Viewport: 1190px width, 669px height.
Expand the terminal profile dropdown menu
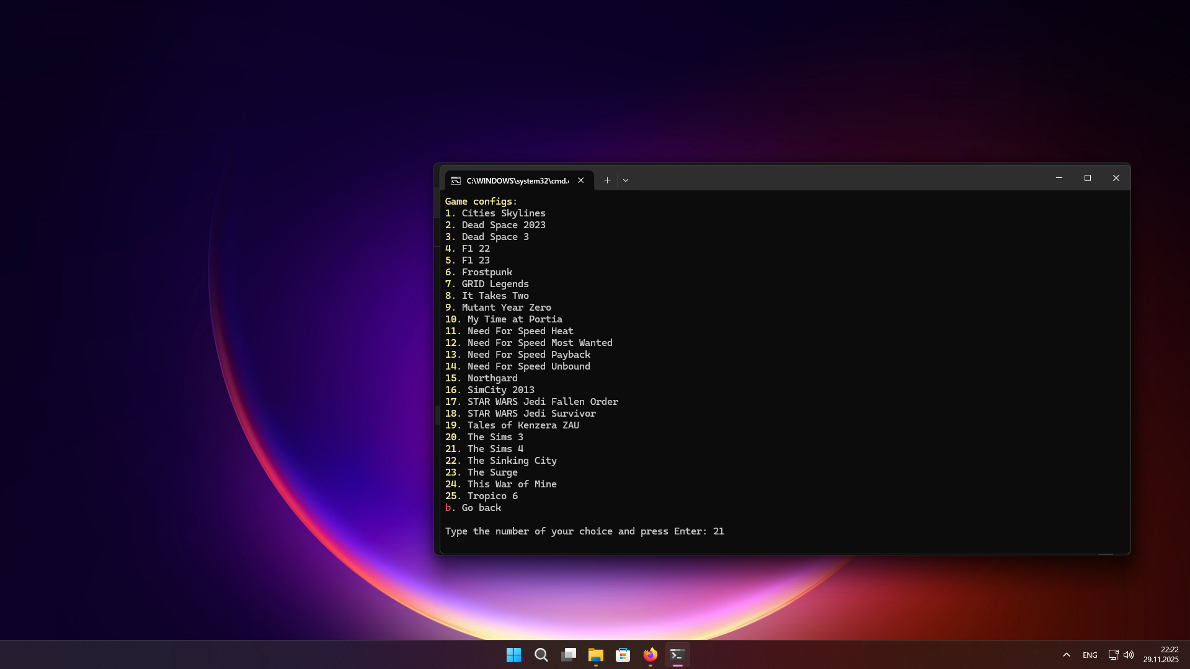click(x=626, y=180)
